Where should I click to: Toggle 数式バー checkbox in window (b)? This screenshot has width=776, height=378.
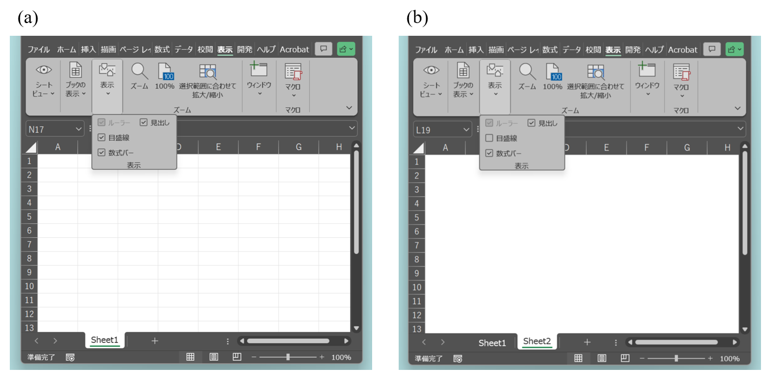coord(489,153)
